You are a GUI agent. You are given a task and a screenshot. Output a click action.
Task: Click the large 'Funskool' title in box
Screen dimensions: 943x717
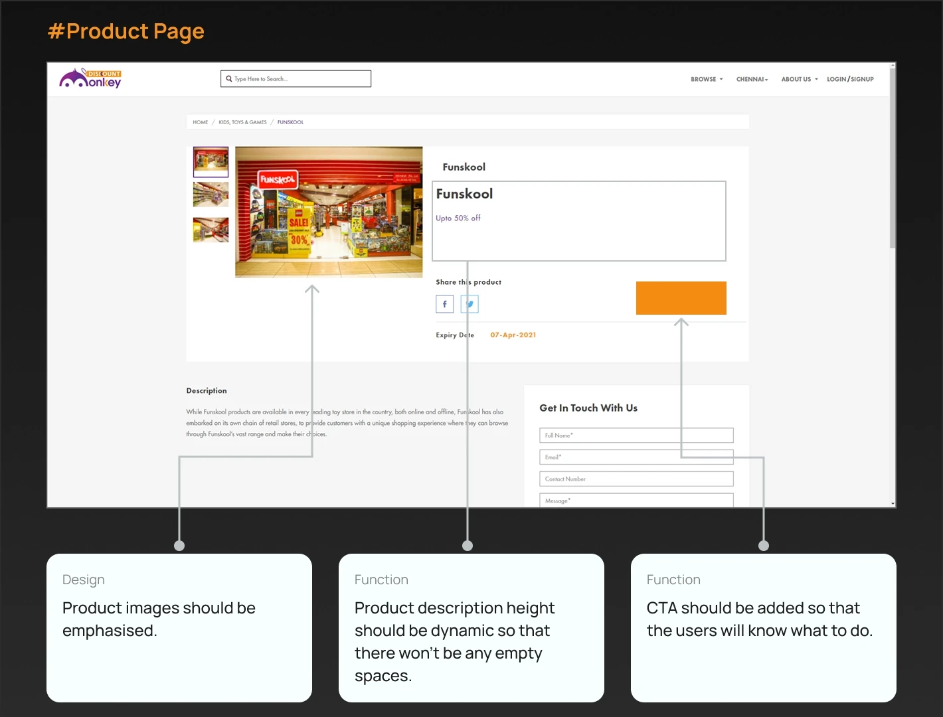464,194
